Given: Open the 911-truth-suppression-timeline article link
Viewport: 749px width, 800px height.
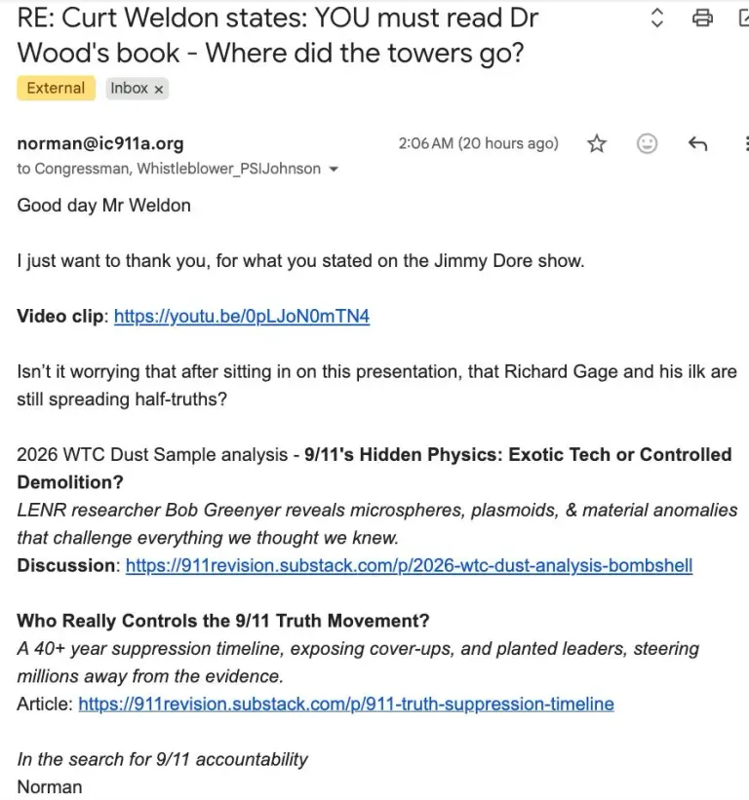Looking at the screenshot, I should 346,705.
